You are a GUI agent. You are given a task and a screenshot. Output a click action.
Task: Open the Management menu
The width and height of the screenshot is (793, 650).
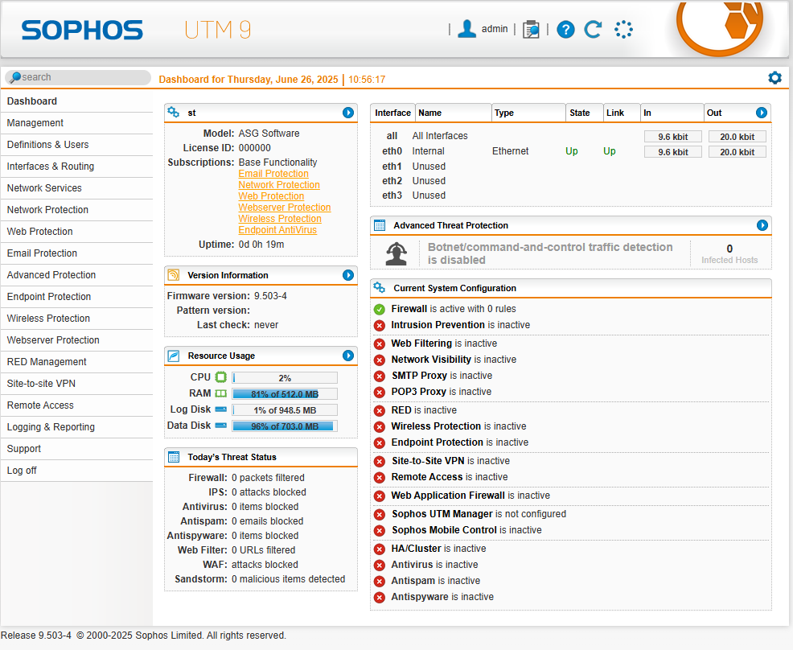77,123
